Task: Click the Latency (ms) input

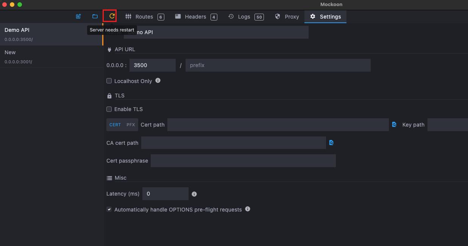Action: tap(165, 194)
